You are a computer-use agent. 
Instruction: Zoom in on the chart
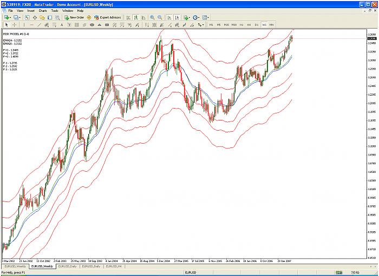[x=152, y=17]
